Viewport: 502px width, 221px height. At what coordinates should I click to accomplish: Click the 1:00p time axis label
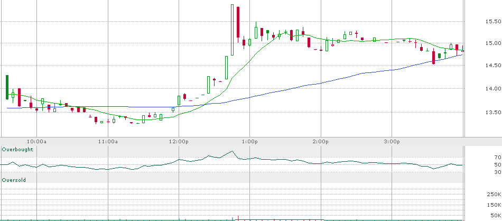point(250,141)
